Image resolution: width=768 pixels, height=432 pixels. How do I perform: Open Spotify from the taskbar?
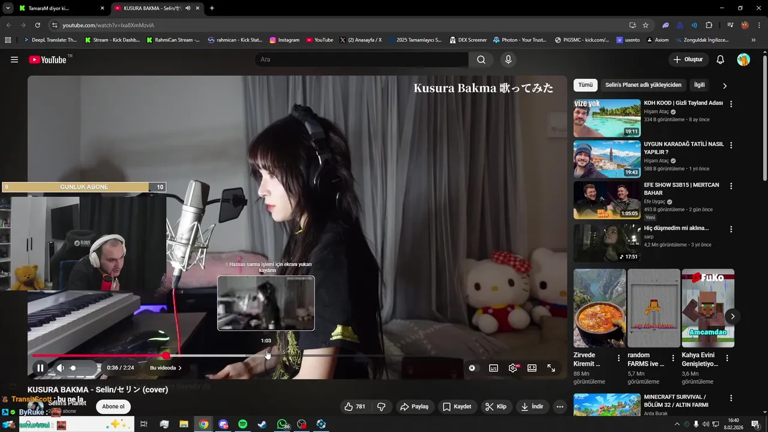pyautogui.click(x=242, y=424)
